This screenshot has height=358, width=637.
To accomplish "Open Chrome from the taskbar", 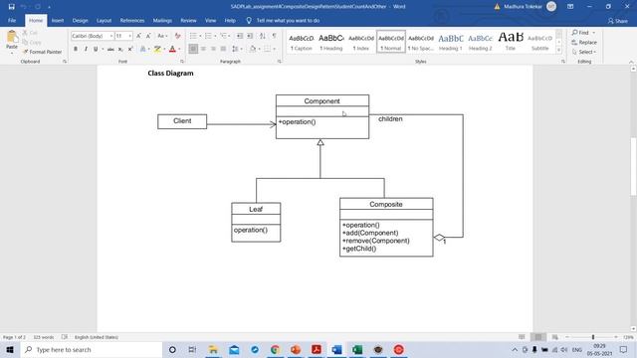I will click(275, 349).
